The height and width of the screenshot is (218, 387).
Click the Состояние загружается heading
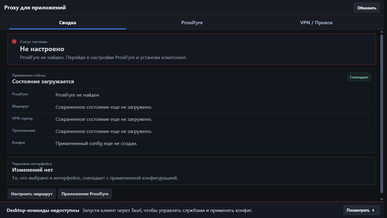coord(43,81)
